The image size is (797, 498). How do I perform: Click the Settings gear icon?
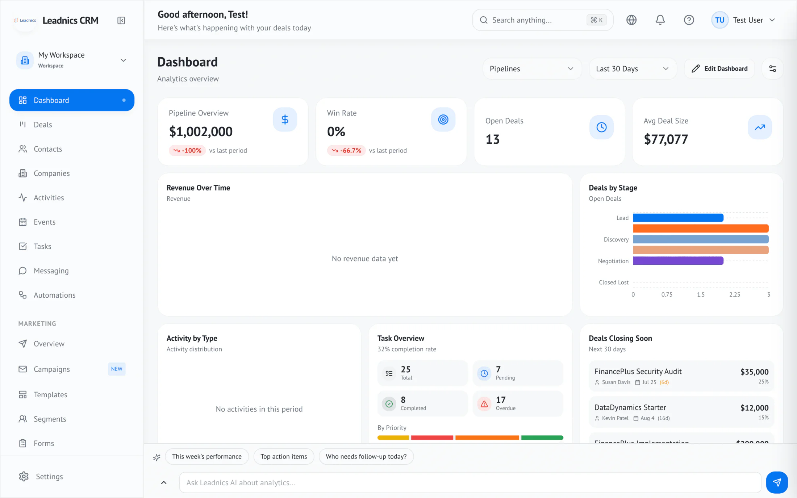point(24,477)
